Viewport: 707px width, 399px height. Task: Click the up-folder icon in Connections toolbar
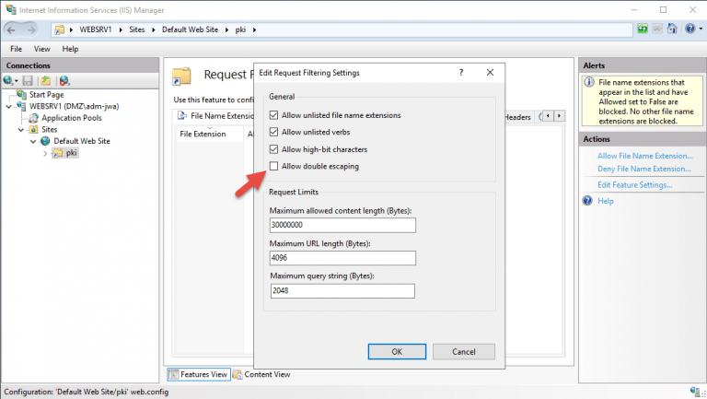pyautogui.click(x=45, y=81)
